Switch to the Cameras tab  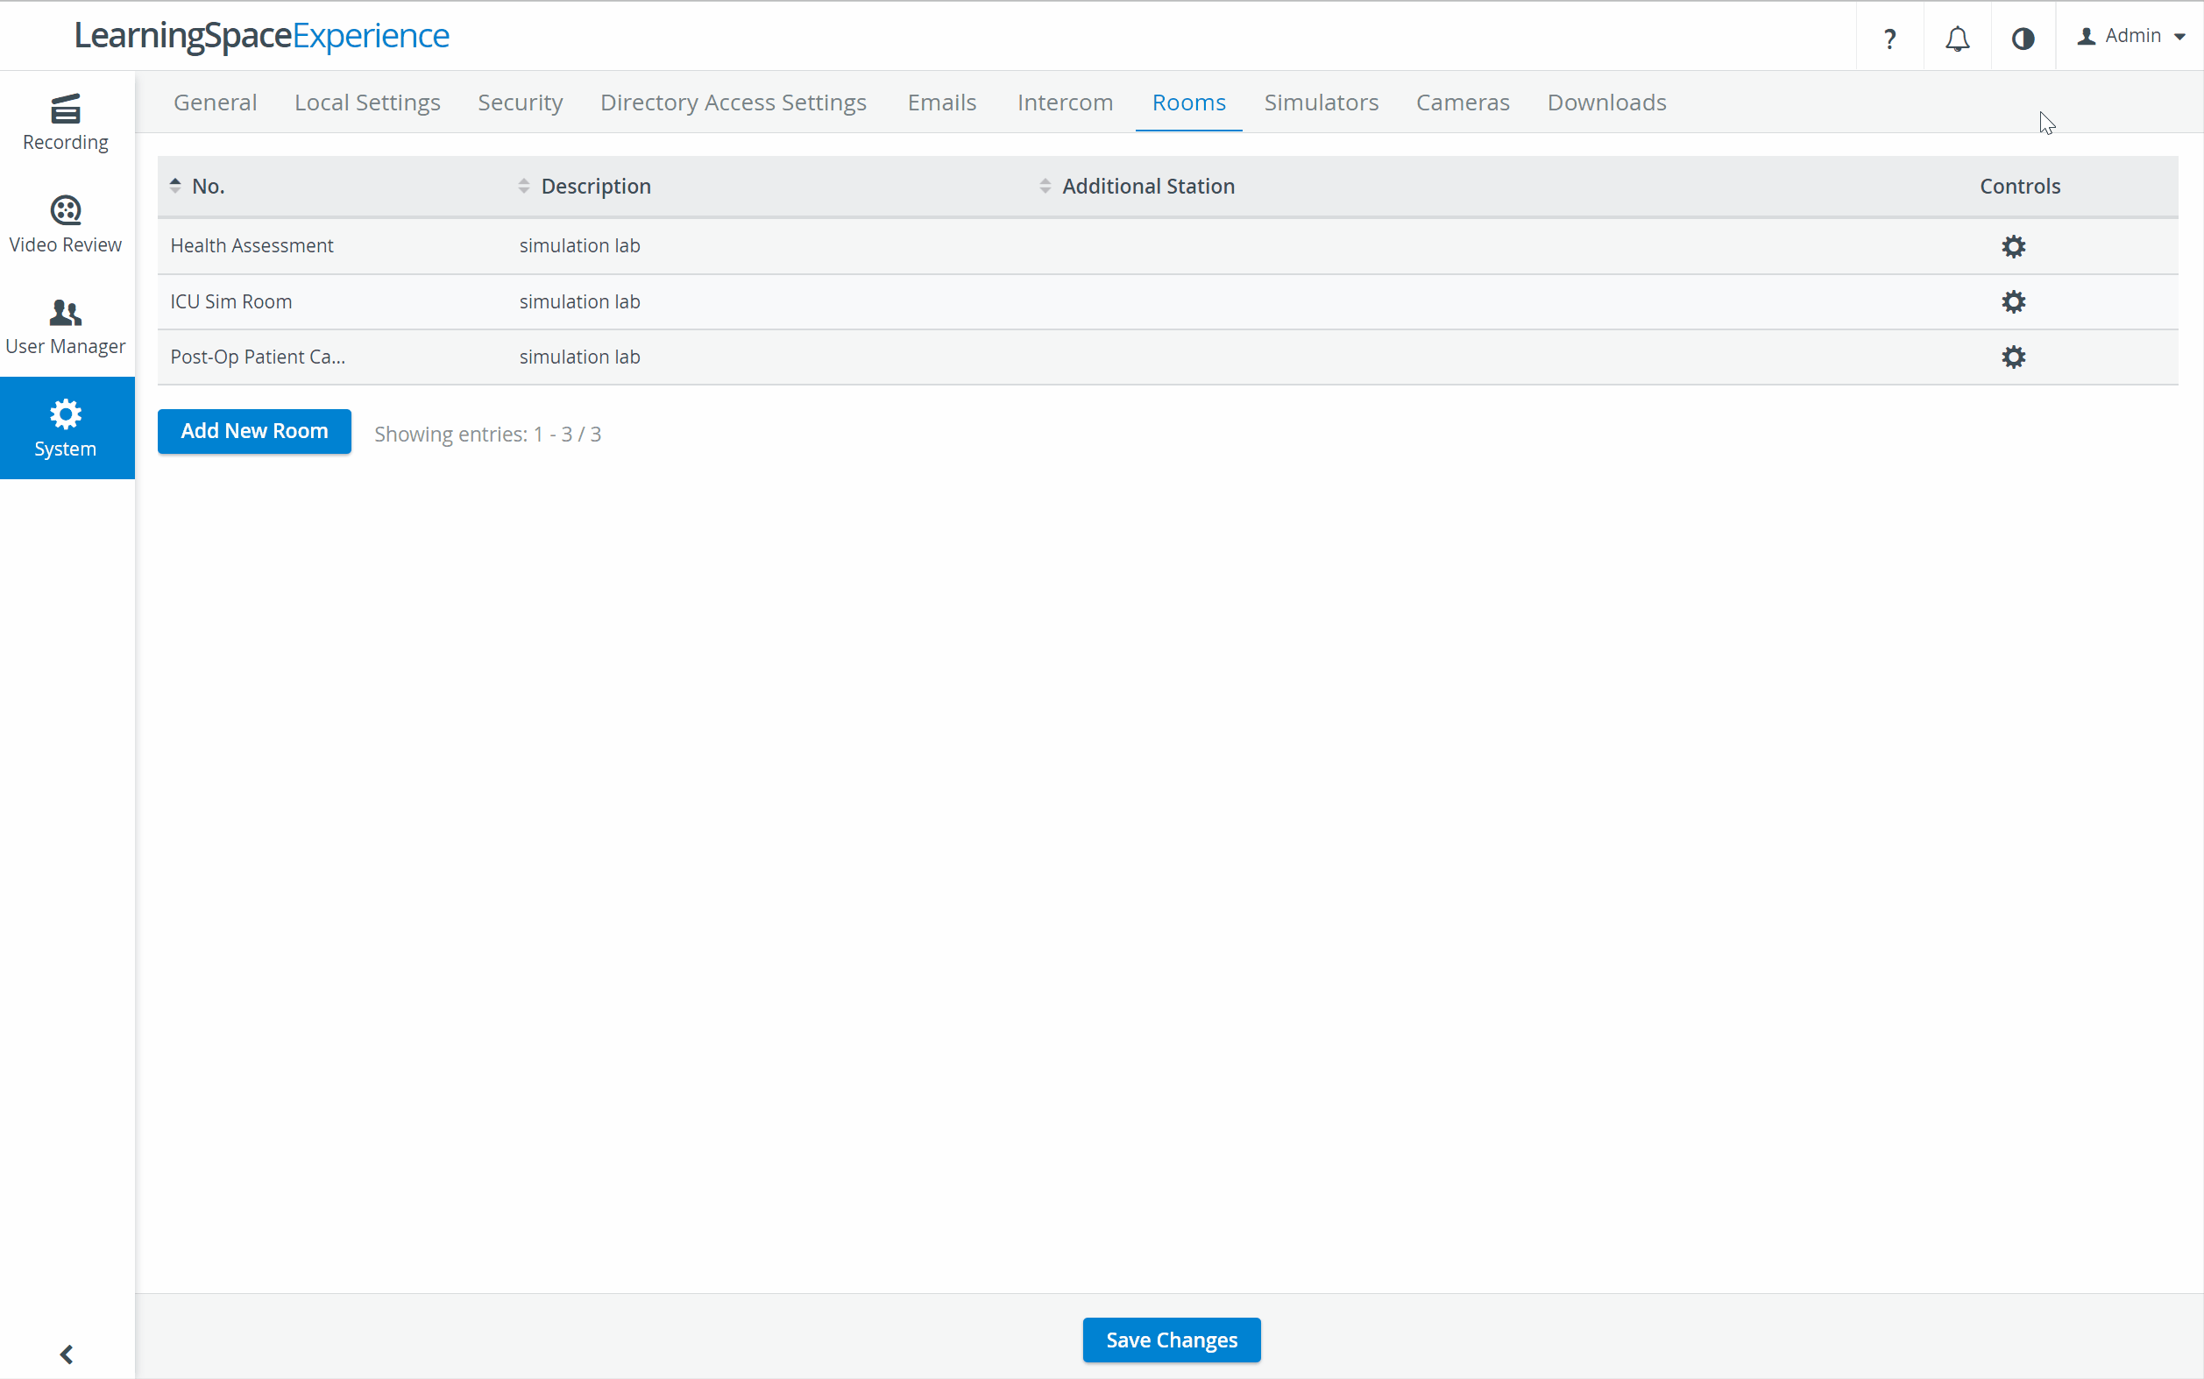[1463, 103]
